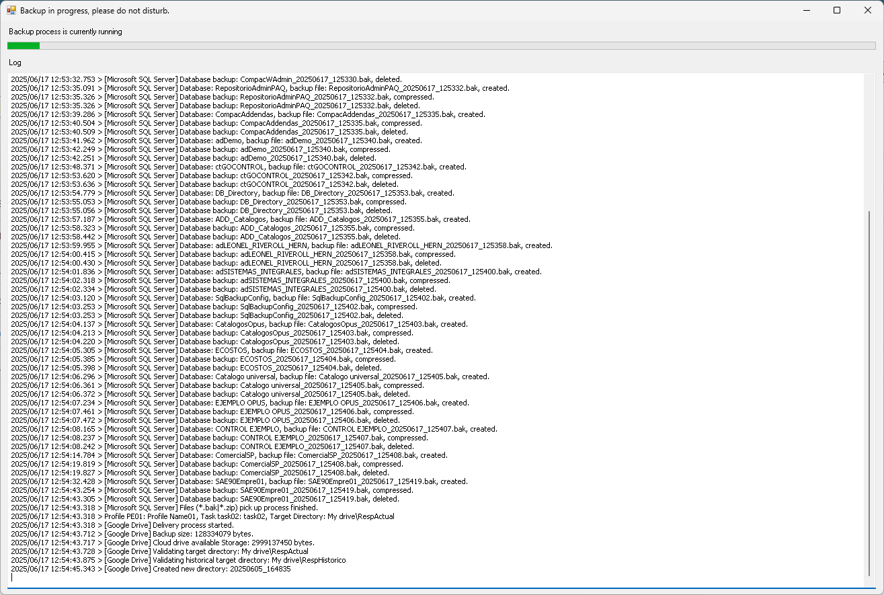Select the ADD_Catalogos compressed log line
Screen dimensions: 884x595
pos(213,228)
